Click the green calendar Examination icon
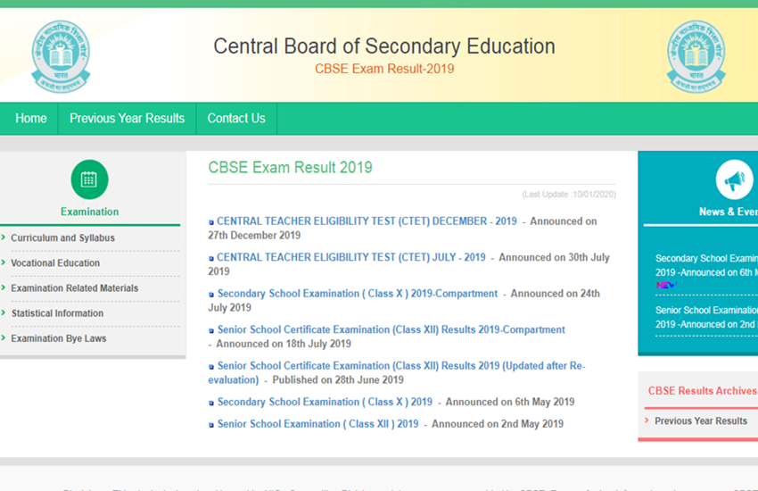 (89, 179)
